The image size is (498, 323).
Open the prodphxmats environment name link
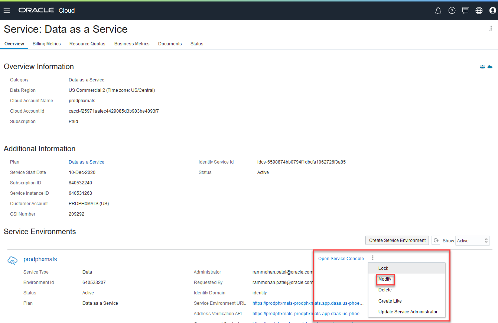pyautogui.click(x=40, y=259)
